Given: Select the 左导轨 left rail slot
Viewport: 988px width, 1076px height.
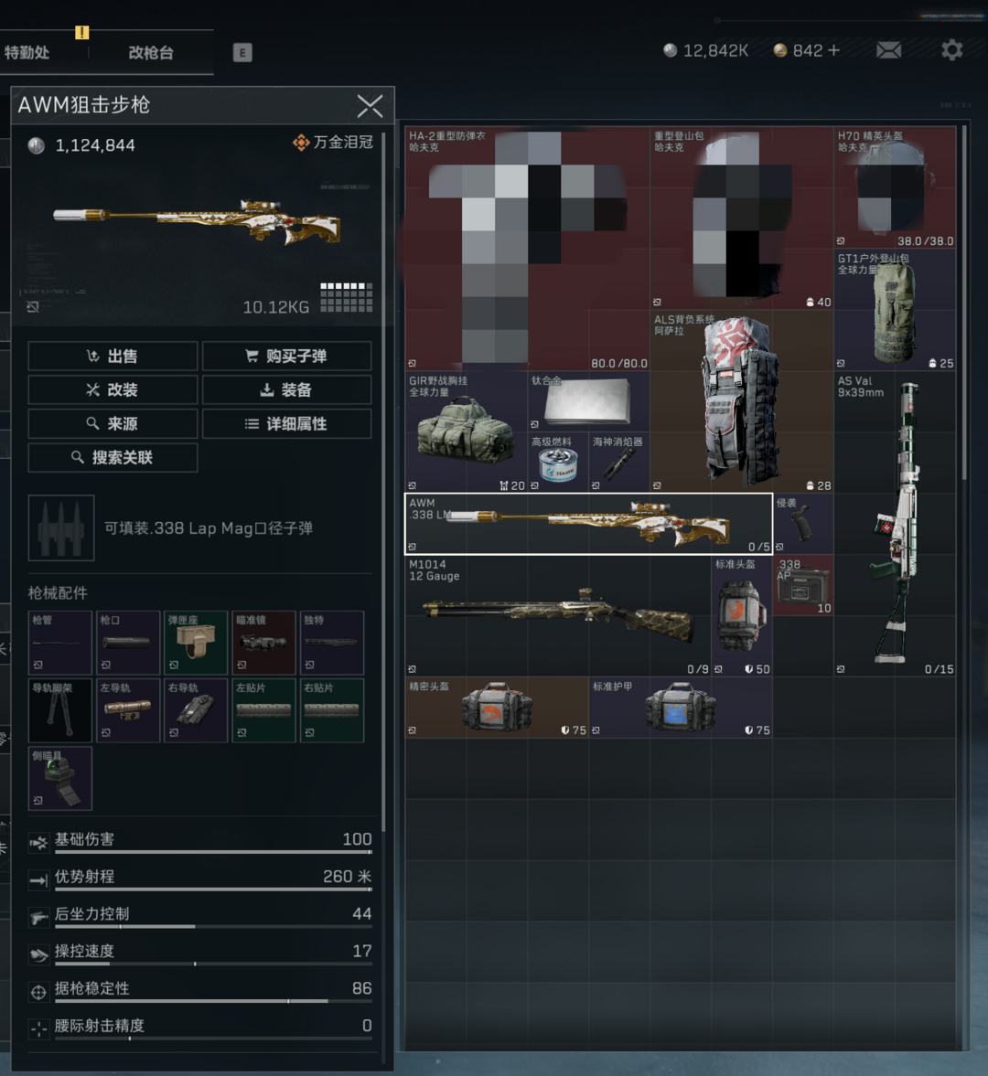Looking at the screenshot, I should pos(128,710).
